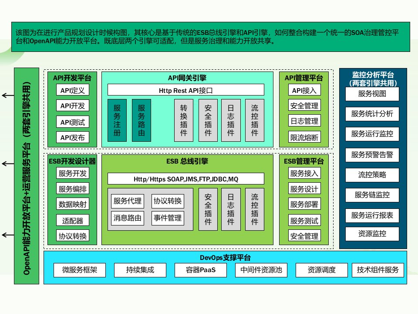Click the 资源监控 box
The width and height of the screenshot is (418, 314).
(x=372, y=233)
